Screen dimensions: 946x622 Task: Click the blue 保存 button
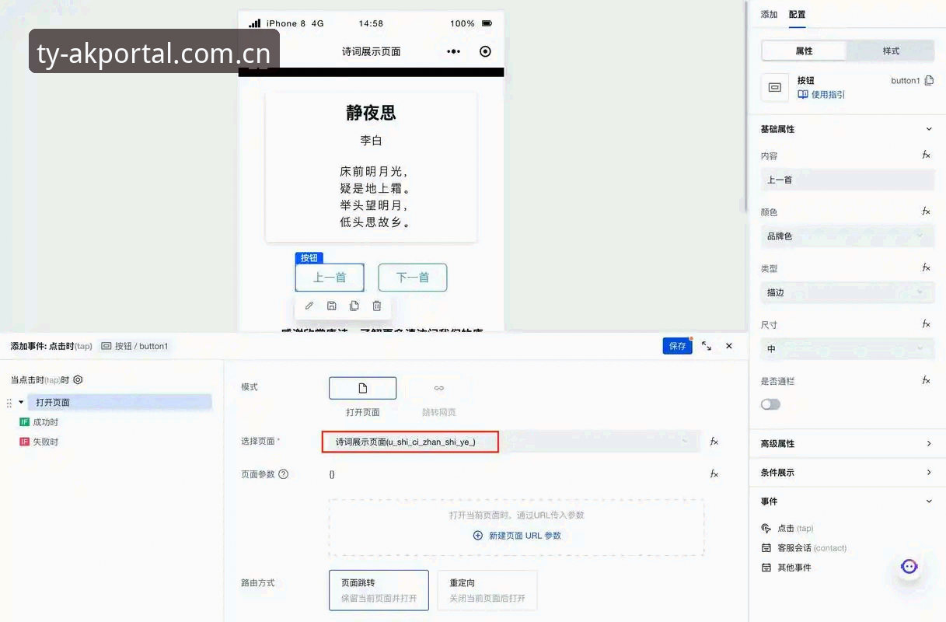coord(678,346)
